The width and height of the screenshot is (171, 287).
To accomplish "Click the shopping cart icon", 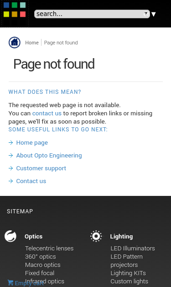I will tap(10, 282).
